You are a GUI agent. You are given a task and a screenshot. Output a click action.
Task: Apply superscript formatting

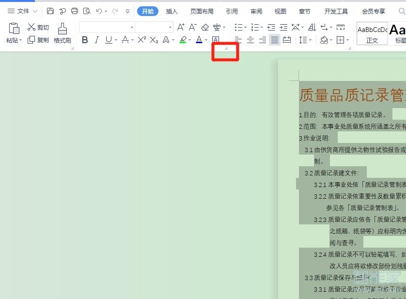click(141, 40)
